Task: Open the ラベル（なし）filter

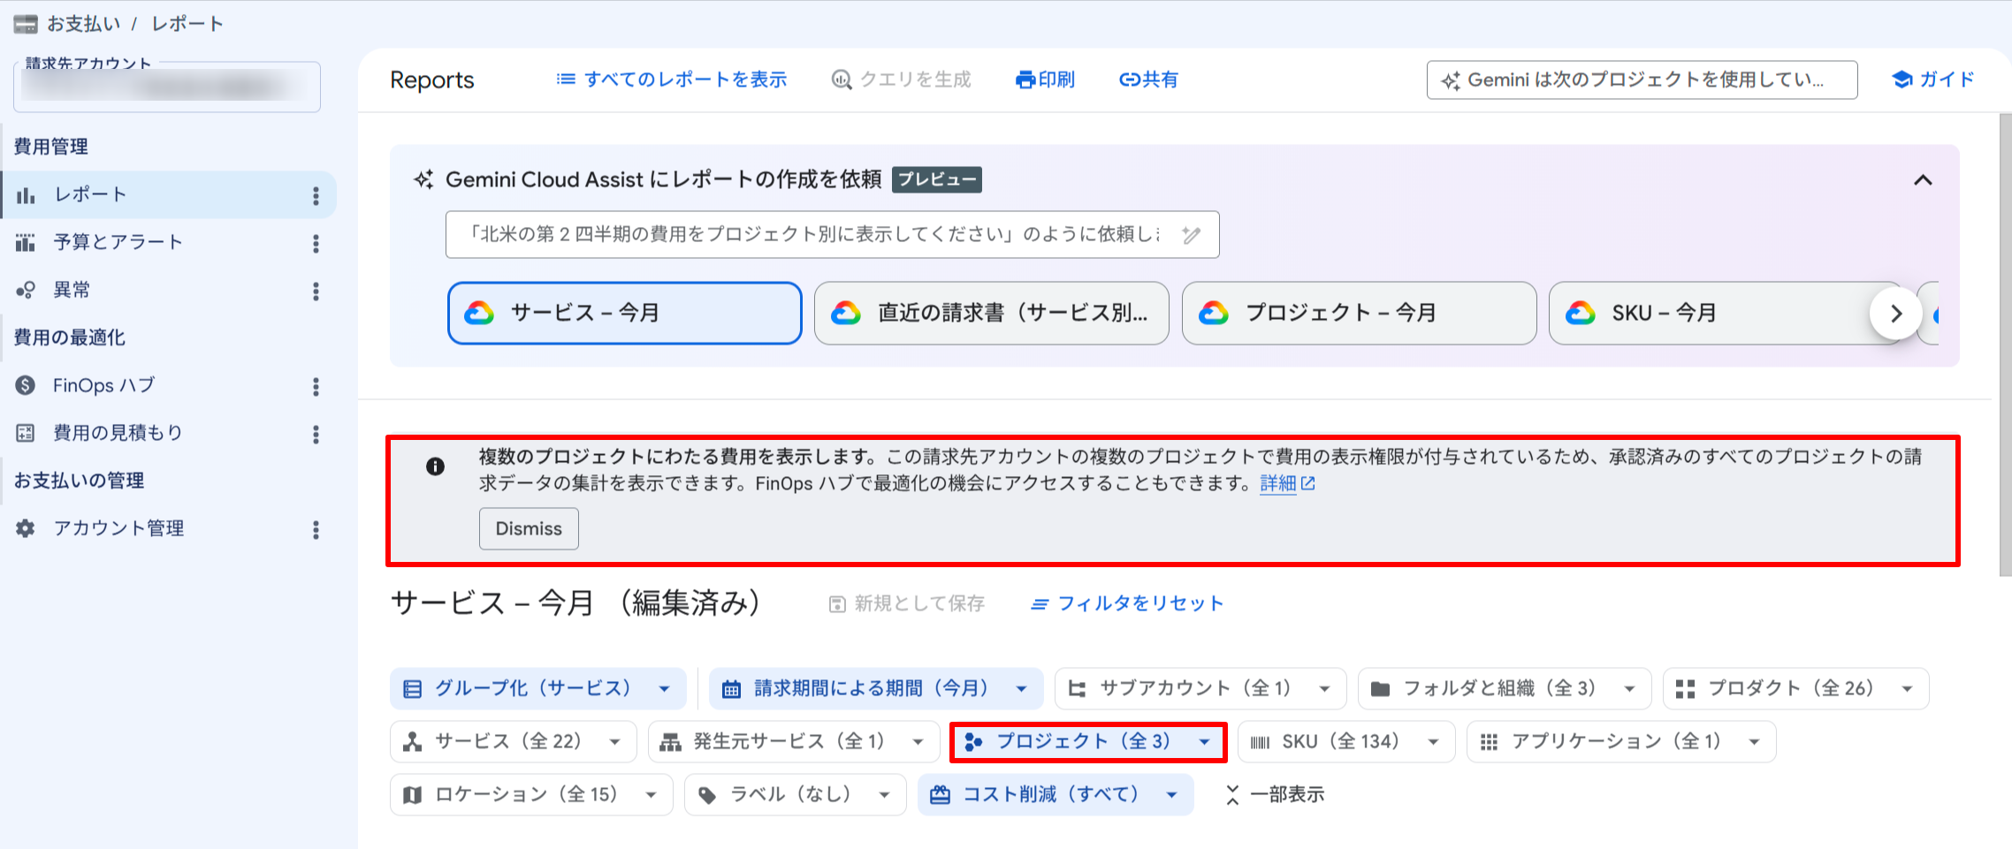Action: 795,794
